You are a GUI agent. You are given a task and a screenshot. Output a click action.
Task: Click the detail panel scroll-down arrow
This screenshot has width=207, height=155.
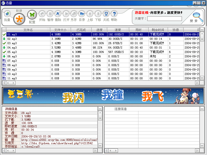pyautogui.click(x=100, y=146)
